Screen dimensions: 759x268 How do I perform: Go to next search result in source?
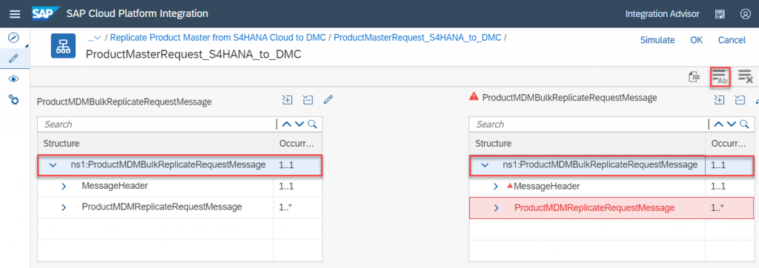(299, 124)
